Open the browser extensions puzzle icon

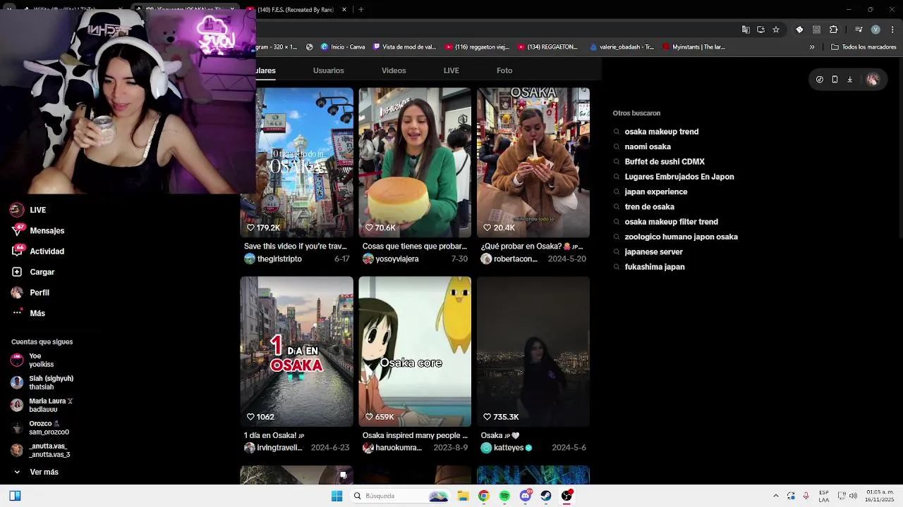tap(833, 30)
